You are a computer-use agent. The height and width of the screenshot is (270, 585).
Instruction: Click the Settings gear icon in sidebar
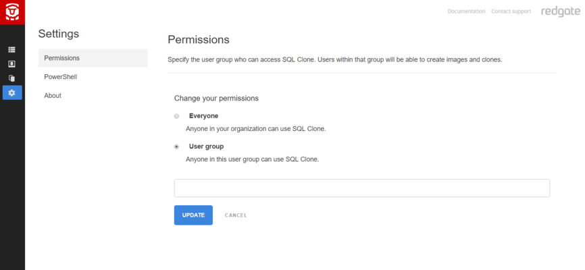point(12,92)
